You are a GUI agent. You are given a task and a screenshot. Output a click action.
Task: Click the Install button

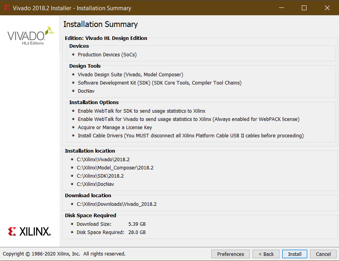coord(294,254)
